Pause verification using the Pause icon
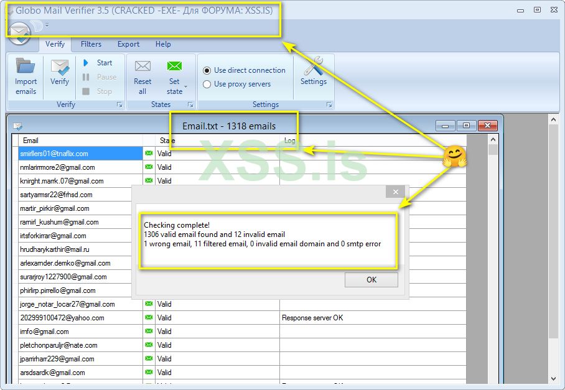565x390 pixels. (86, 77)
